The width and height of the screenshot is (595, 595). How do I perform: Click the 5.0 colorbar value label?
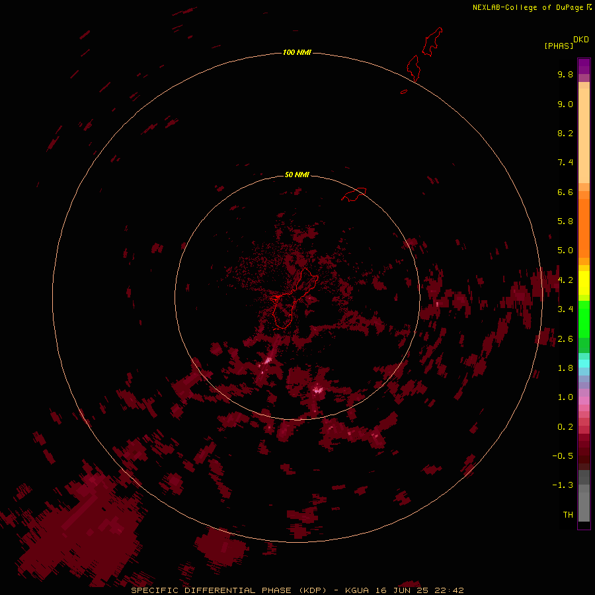565,251
